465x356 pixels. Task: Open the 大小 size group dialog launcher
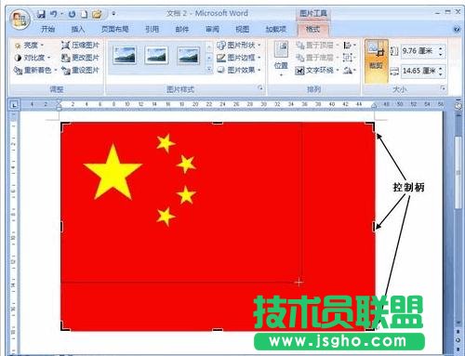443,88
